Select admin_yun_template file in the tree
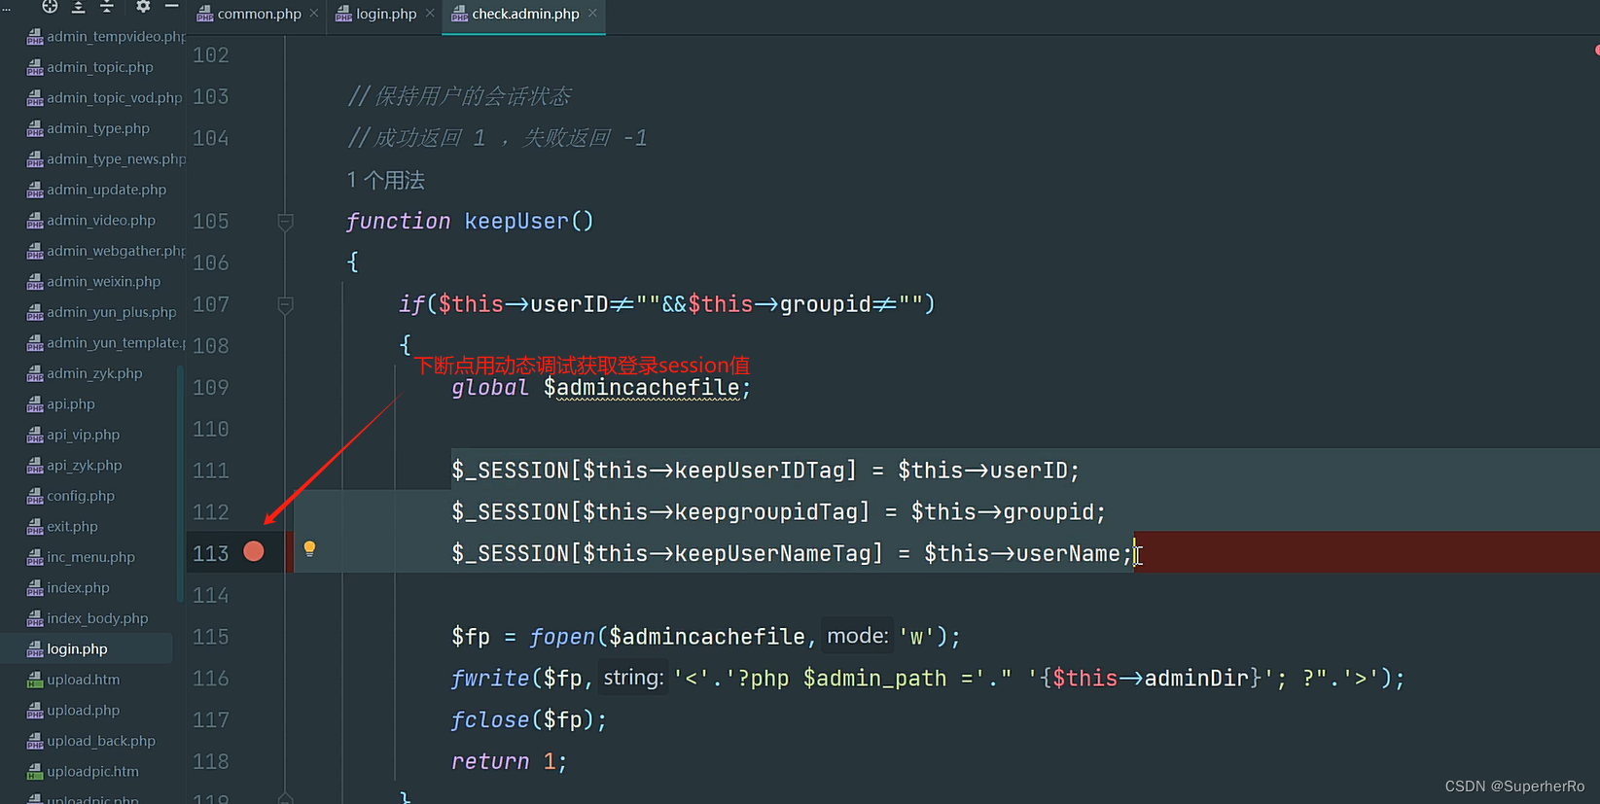Image resolution: width=1600 pixels, height=804 pixels. [x=105, y=343]
